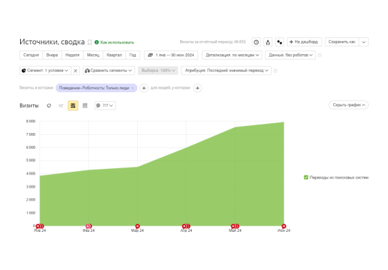
Task: Open the Данные: без роботов dropdown
Action: click(290, 55)
